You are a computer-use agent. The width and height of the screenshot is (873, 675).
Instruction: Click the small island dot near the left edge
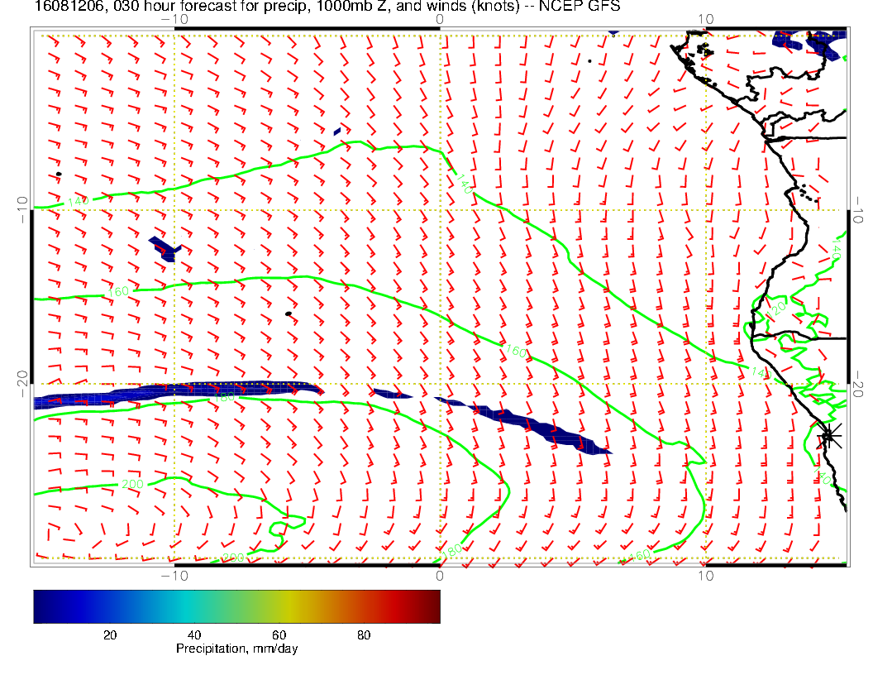click(x=59, y=174)
